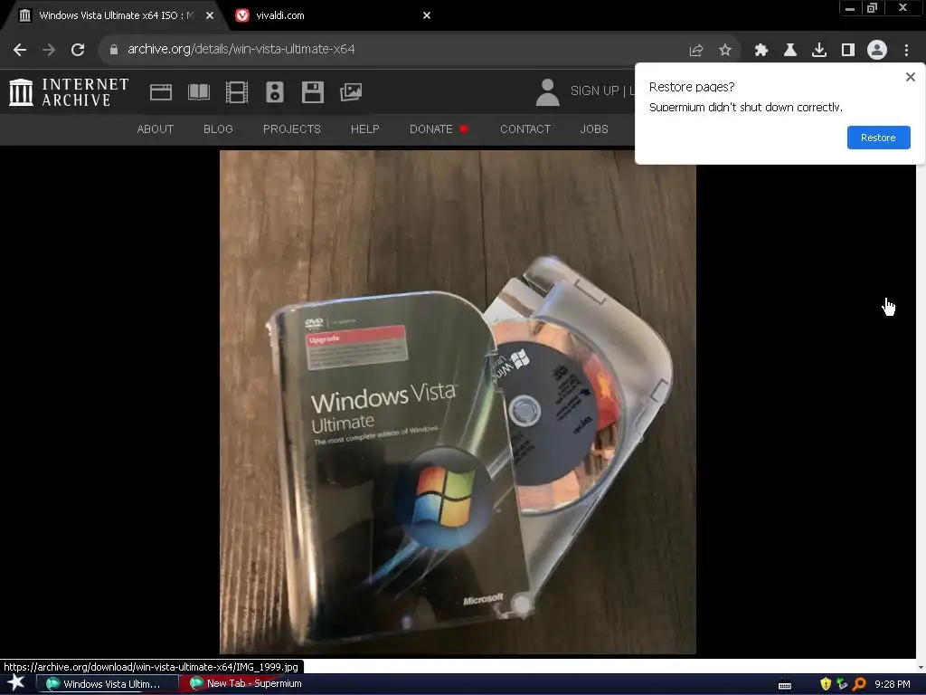Click the address bar URL
The image size is (926, 695).
pos(241,50)
